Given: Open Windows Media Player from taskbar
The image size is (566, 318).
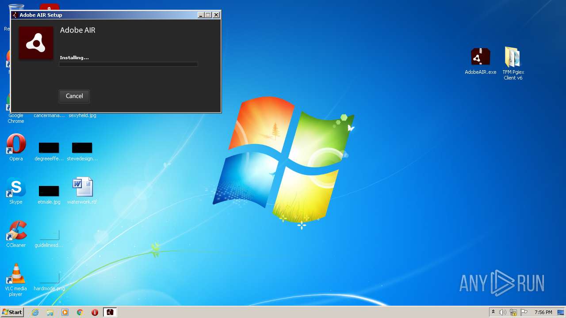Looking at the screenshot, I should point(65,312).
